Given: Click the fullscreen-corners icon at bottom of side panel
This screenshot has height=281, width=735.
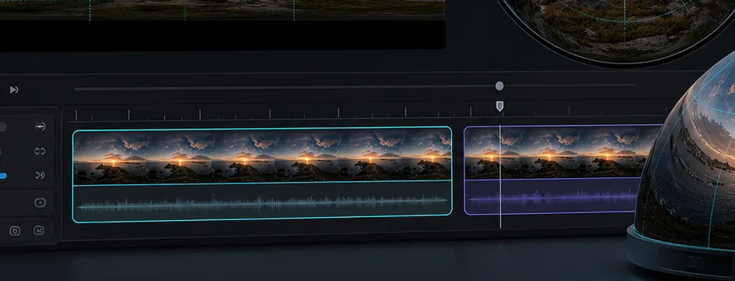Looking at the screenshot, I should click(x=39, y=230).
